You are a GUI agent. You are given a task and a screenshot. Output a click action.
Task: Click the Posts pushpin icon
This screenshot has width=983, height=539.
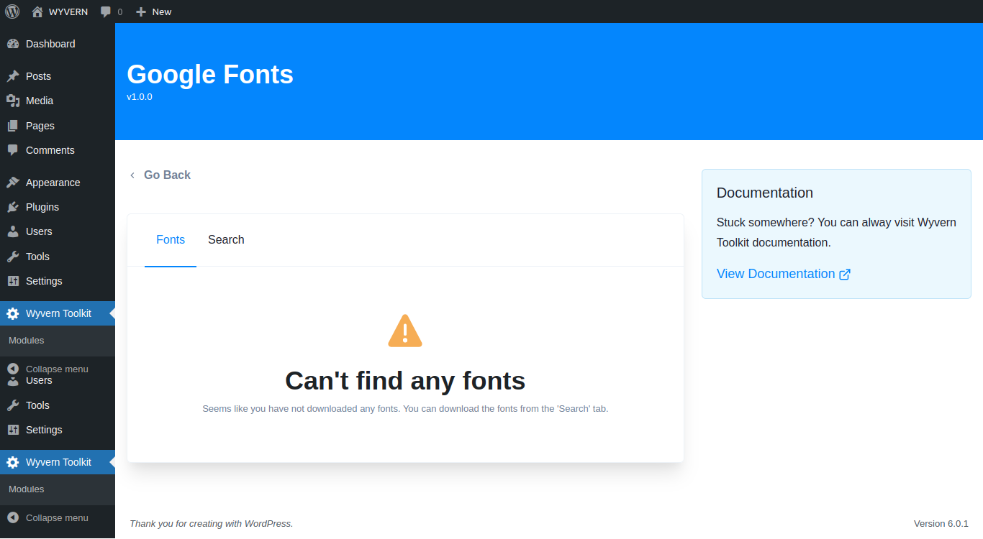(13, 76)
